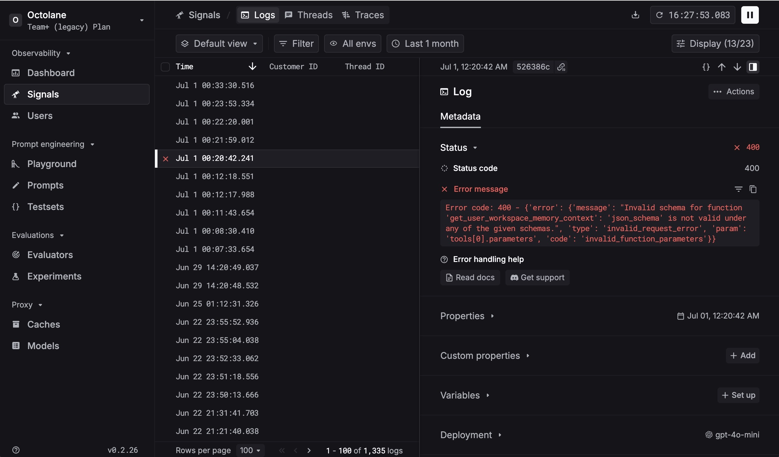The image size is (779, 457).
Task: Go to next log with down arrow
Action: coord(737,67)
